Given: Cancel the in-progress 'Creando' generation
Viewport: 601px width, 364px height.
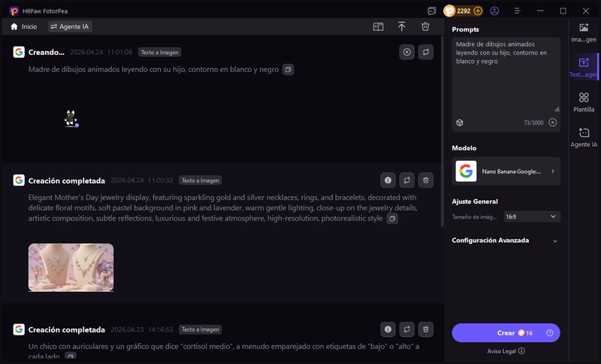Looking at the screenshot, I should click(x=406, y=52).
